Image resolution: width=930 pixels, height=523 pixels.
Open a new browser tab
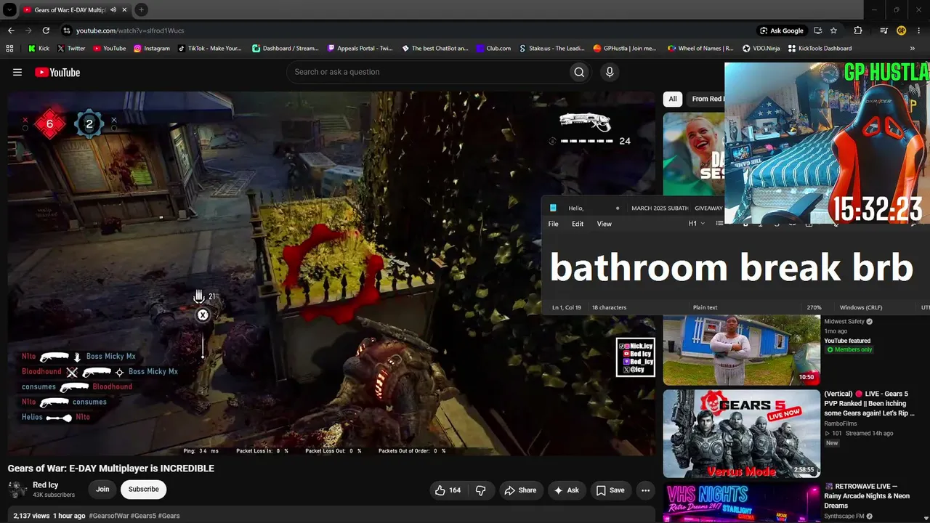141,10
